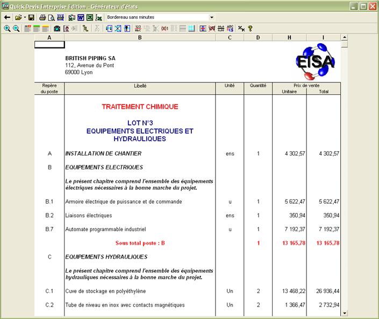Export report to Word

click(x=81, y=17)
